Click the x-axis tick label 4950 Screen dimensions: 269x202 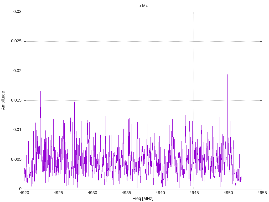click(228, 193)
